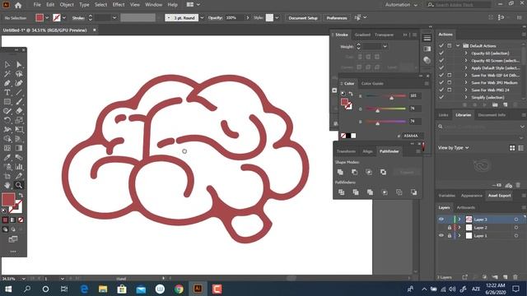Select the Pen tool
The width and height of the screenshot is (527, 296).
[x=7, y=83]
